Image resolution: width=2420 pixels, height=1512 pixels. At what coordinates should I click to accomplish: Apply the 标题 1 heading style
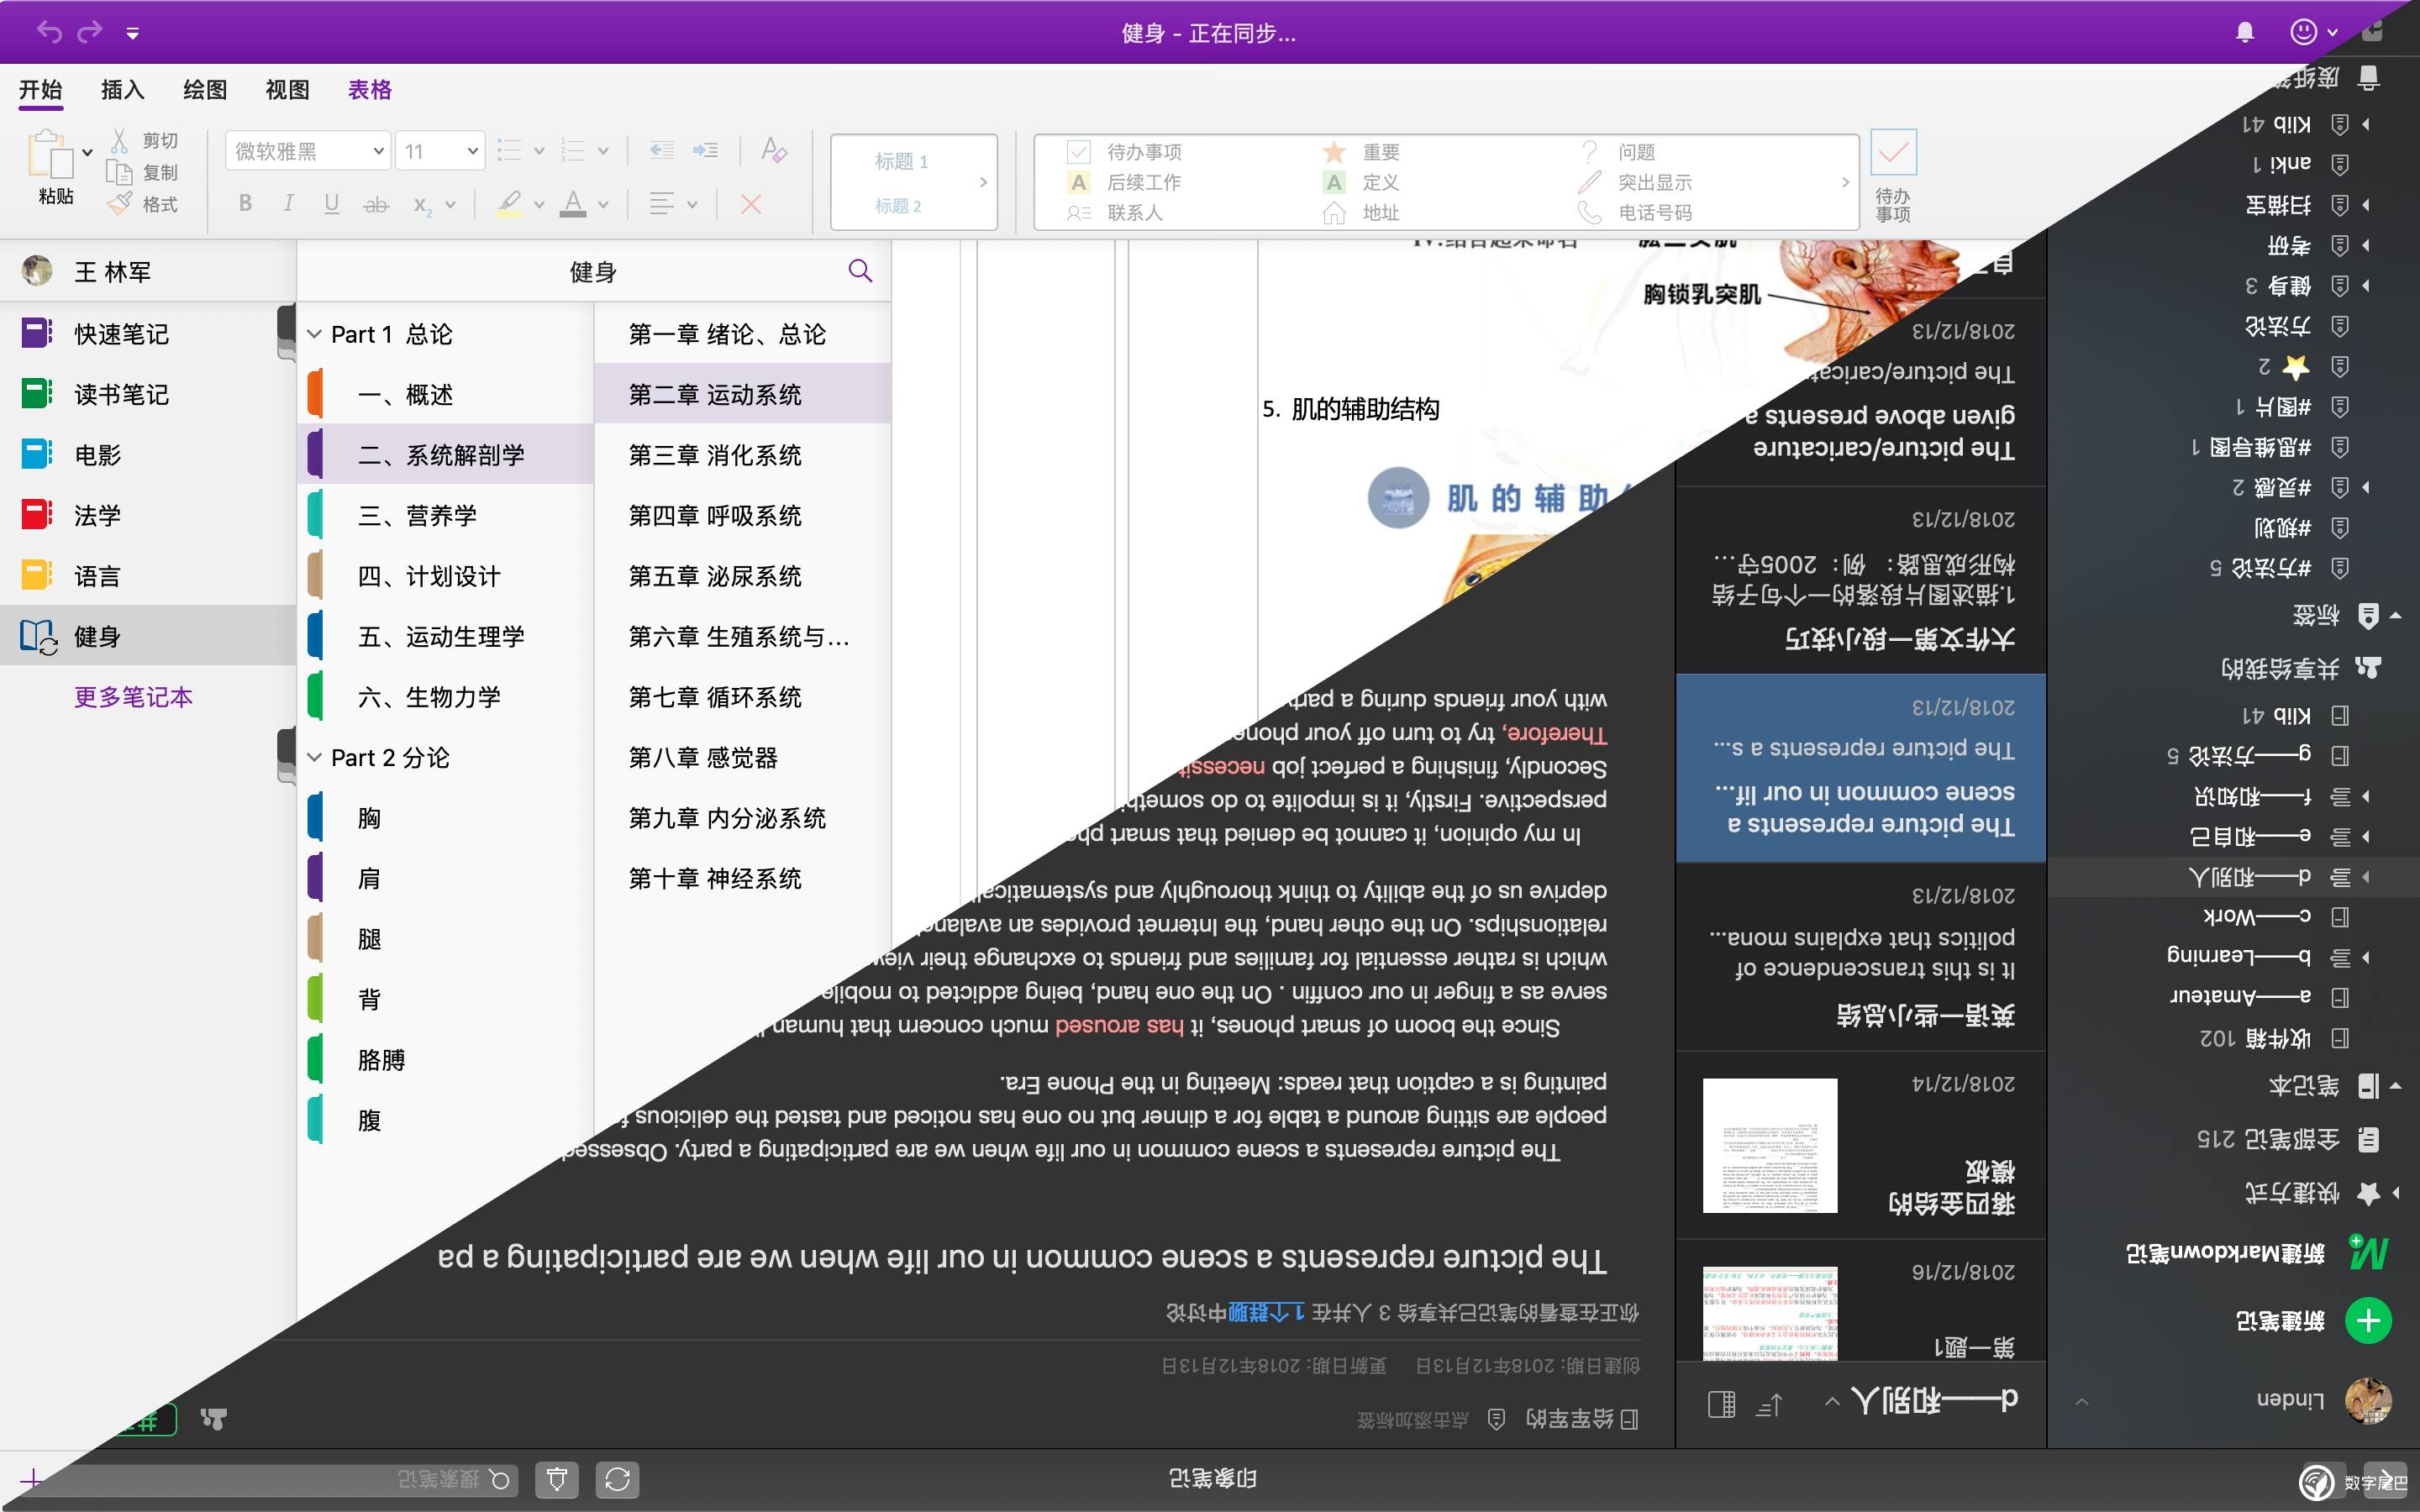point(901,161)
